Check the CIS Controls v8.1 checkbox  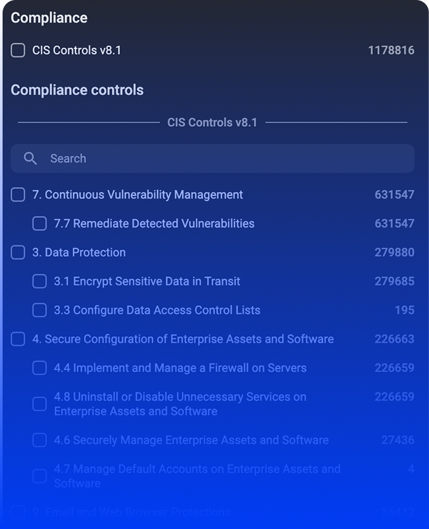(17, 50)
